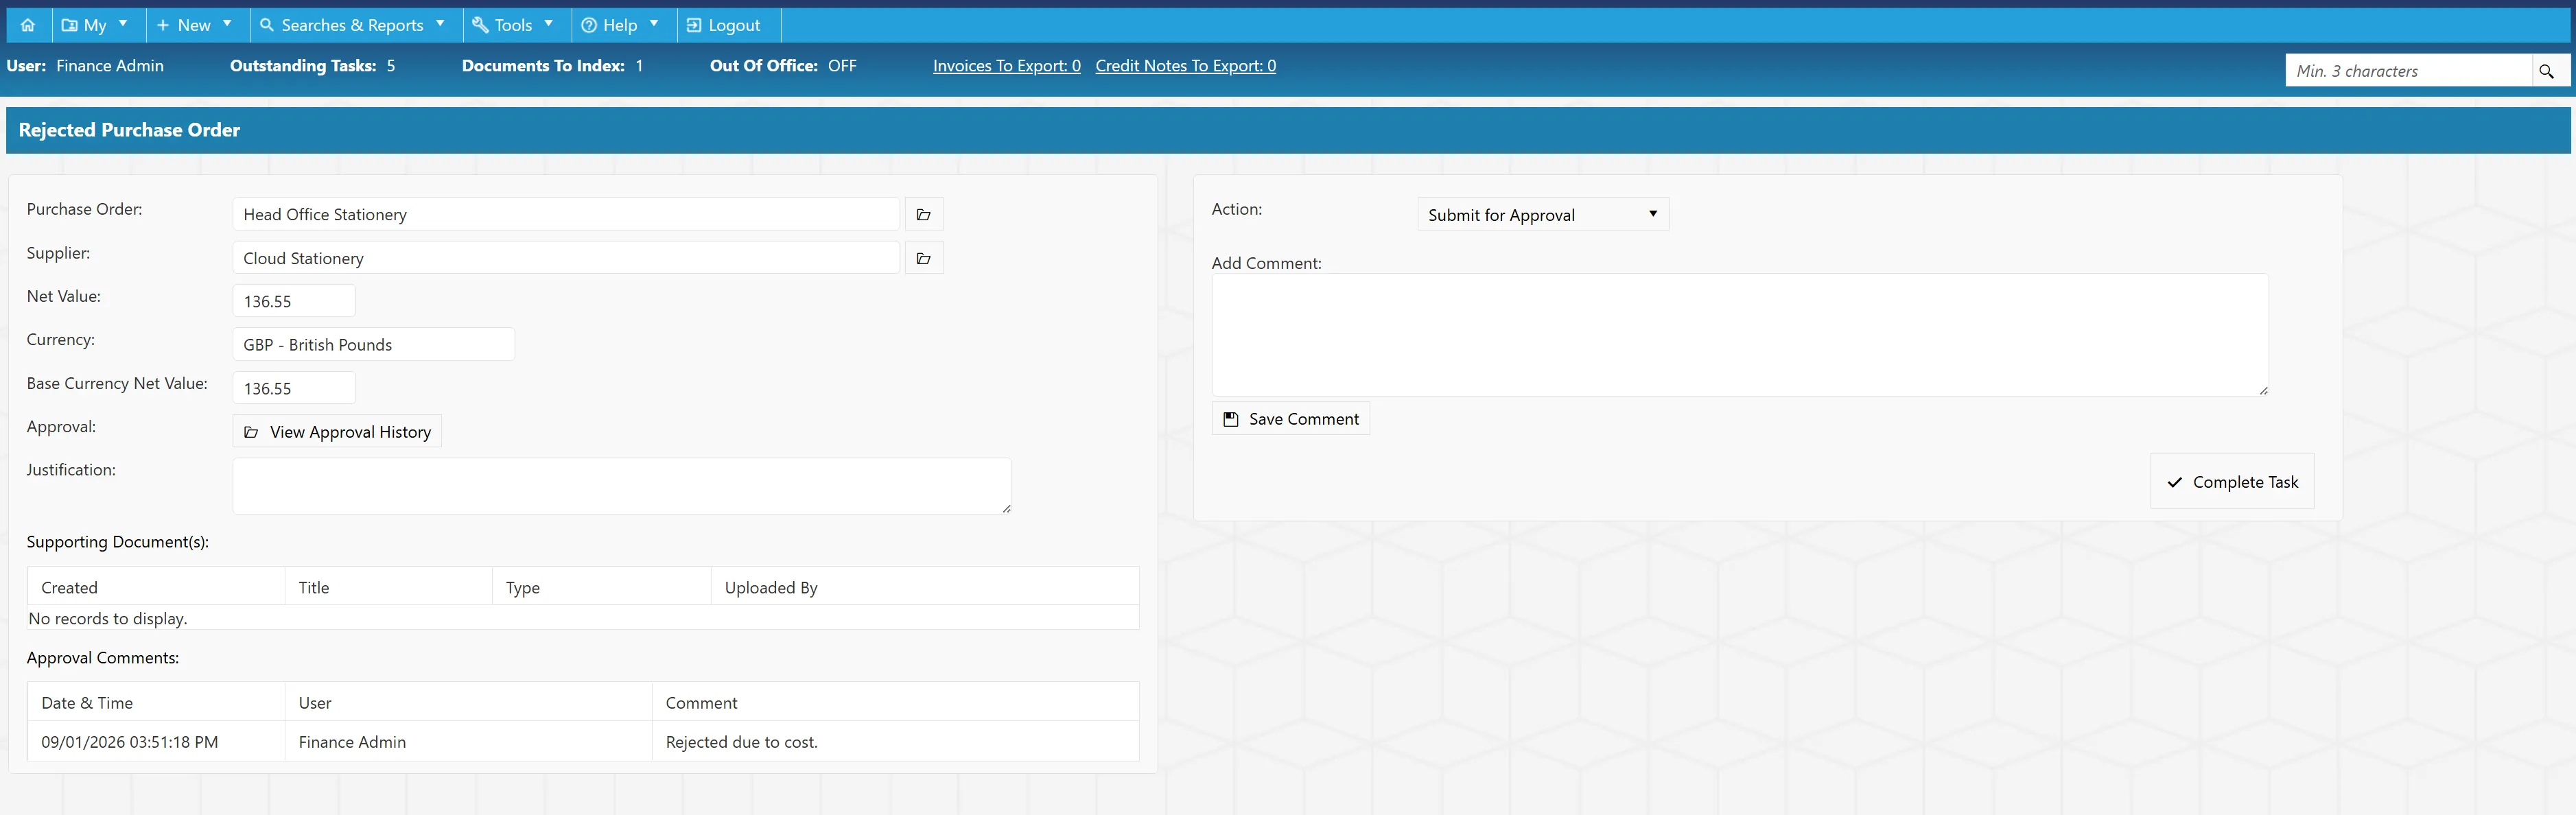This screenshot has width=2576, height=815.
Task: Go to the Home icon in the navigation bar
Action: point(28,25)
